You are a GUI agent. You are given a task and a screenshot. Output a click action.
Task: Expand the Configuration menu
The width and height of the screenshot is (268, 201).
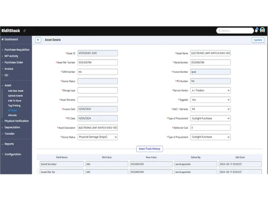click(13, 154)
